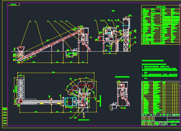
Task: Select the green caption below the plan view
Action: click(84, 120)
